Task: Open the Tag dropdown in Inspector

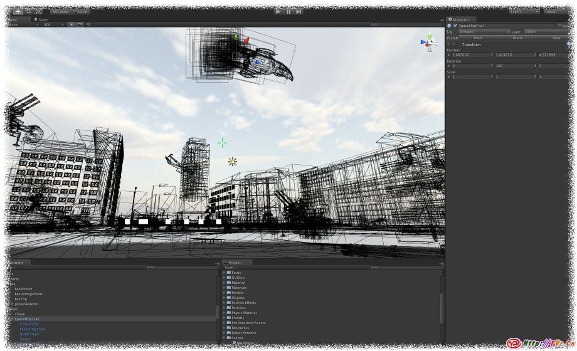Action: pos(483,31)
